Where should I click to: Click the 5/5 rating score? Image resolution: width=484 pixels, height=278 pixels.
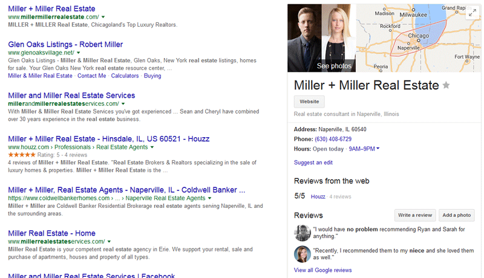pos(299,196)
